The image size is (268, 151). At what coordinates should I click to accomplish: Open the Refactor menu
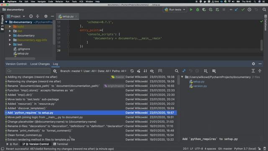pos(59,2)
